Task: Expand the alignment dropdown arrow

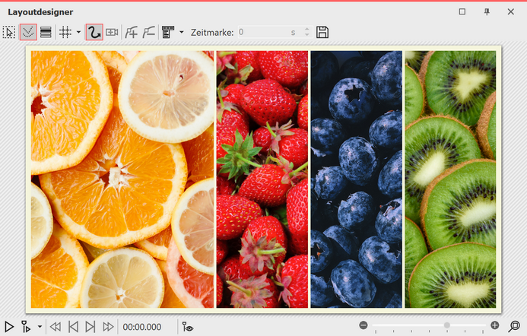Action: pyautogui.click(x=181, y=32)
